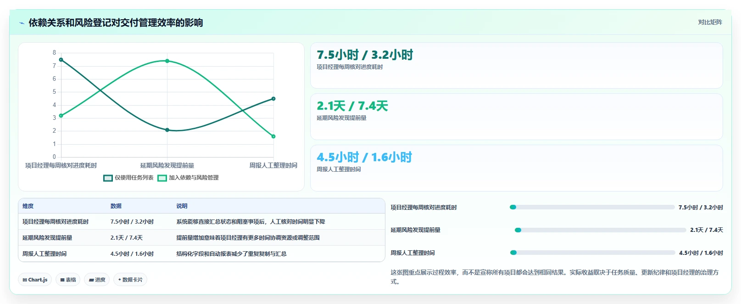Click the dark green legend color box

click(x=108, y=178)
